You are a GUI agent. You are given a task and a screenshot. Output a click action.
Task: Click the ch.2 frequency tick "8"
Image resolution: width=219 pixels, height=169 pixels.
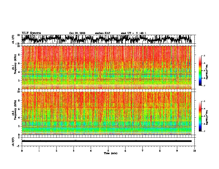point(19,101)
